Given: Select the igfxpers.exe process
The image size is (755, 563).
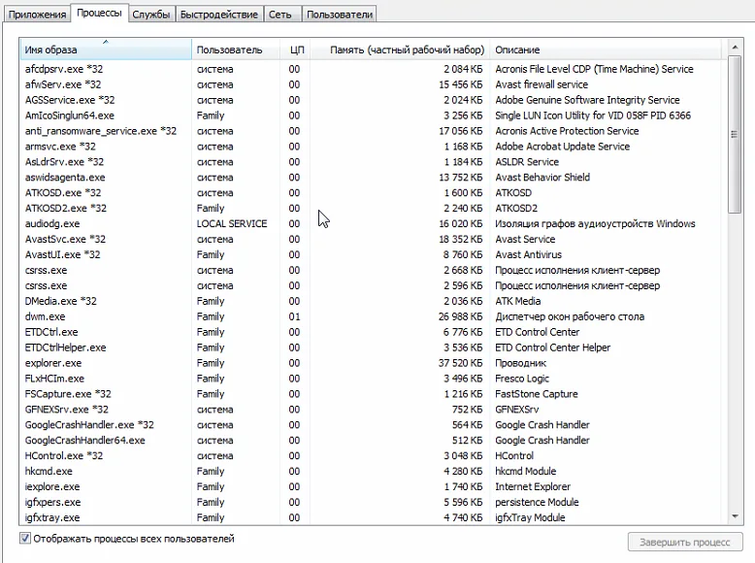Looking at the screenshot, I should coord(374,502).
